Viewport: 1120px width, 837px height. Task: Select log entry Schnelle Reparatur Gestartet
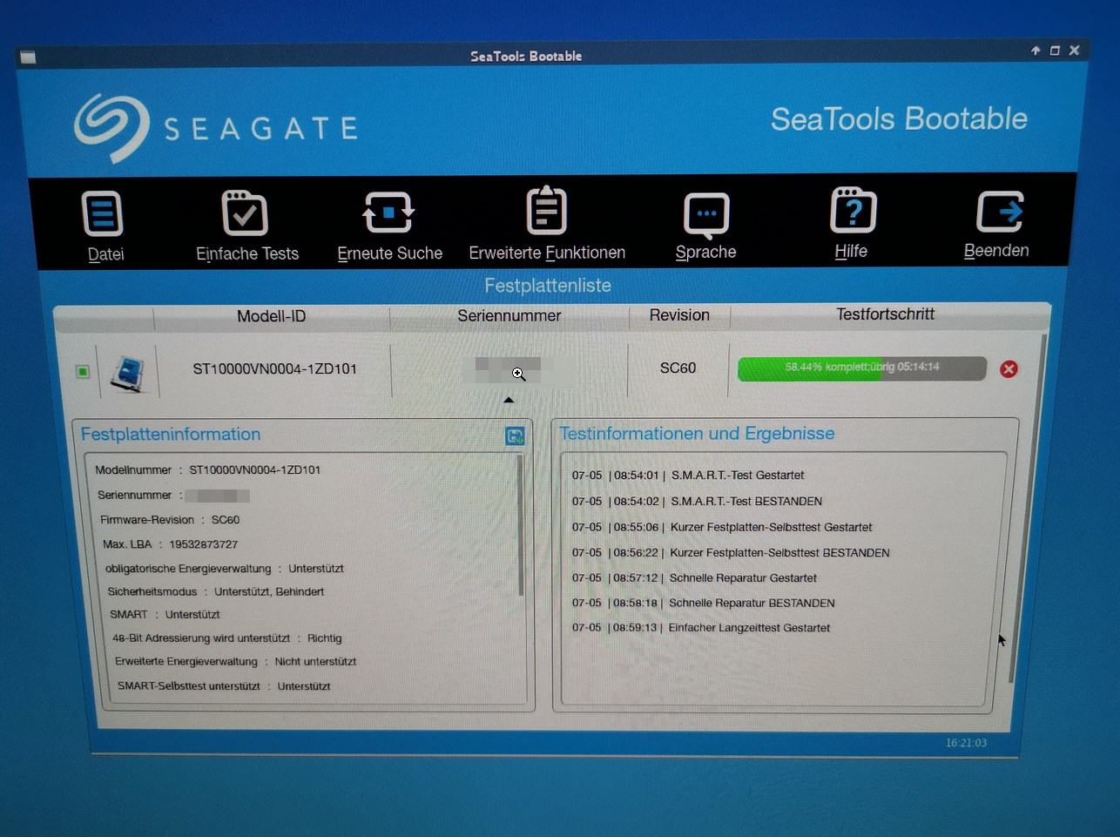coord(694,578)
